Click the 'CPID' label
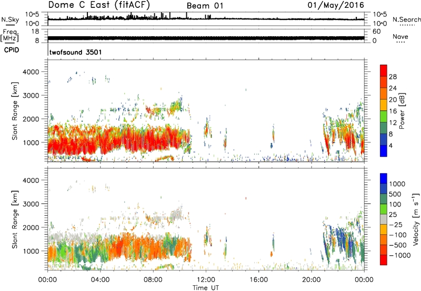Screen dimensions: 421x291 [x=12, y=50]
